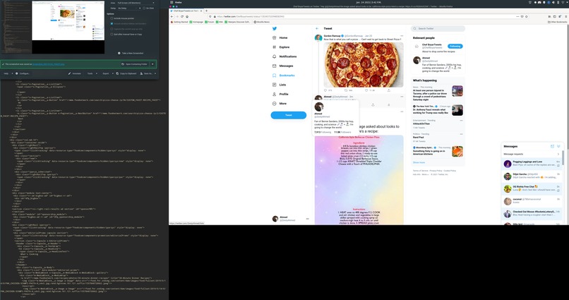The width and height of the screenshot is (569, 300).
Task: Click Following button for Chef BoyarTweets
Action: (x=455, y=46)
